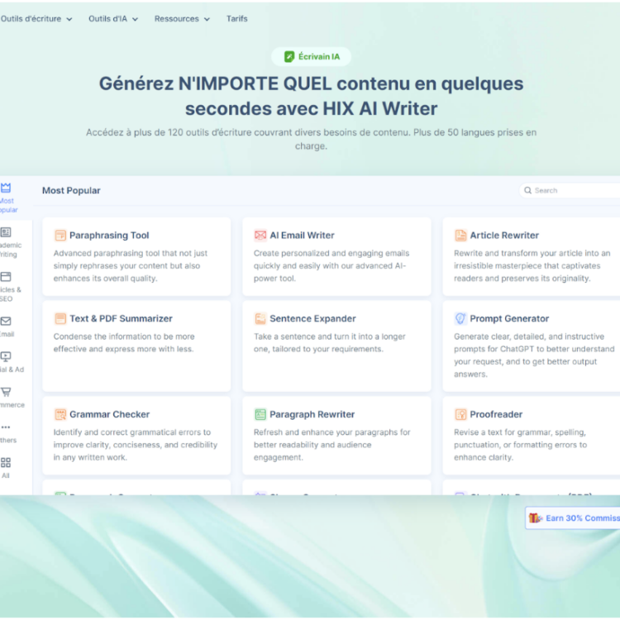Image resolution: width=620 pixels, height=620 pixels.
Task: Open the Paraphrasing Tool title link
Action: [x=109, y=236]
